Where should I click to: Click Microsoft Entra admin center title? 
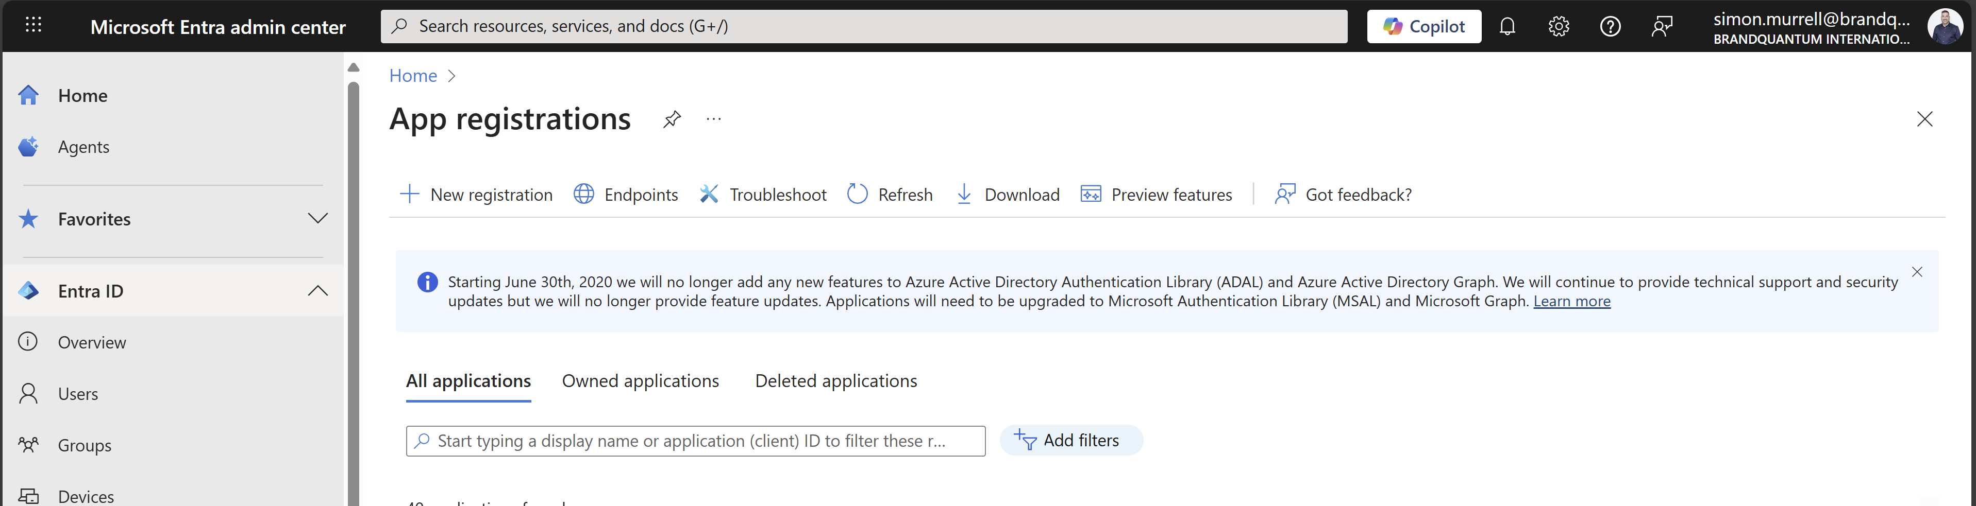[218, 27]
